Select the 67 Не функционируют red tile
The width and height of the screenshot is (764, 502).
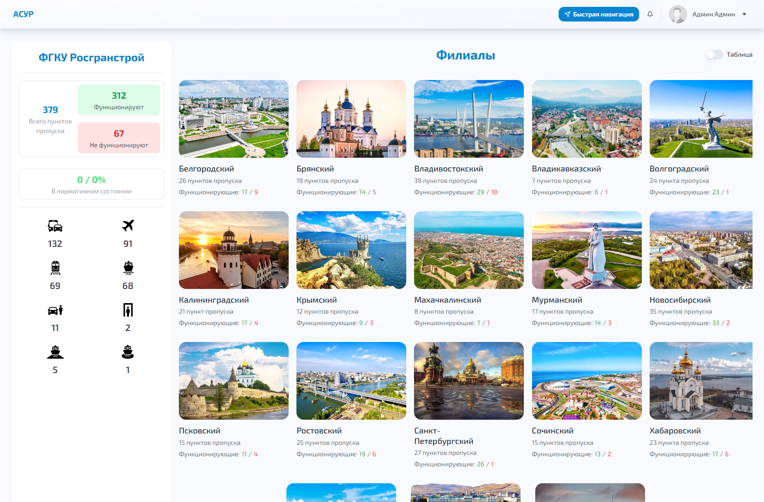pos(119,138)
